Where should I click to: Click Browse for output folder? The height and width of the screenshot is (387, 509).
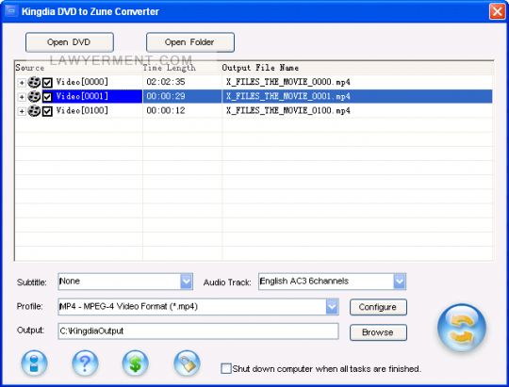378,332
